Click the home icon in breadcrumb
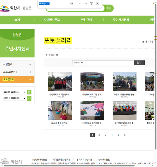This screenshot has width=157, height=167. [143, 42]
